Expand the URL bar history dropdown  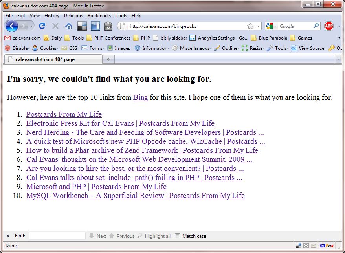point(258,26)
